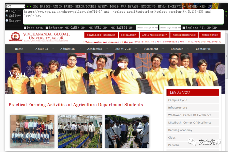
Task: Open the outdoor field planting photo thumbnail
Action: click(127, 131)
